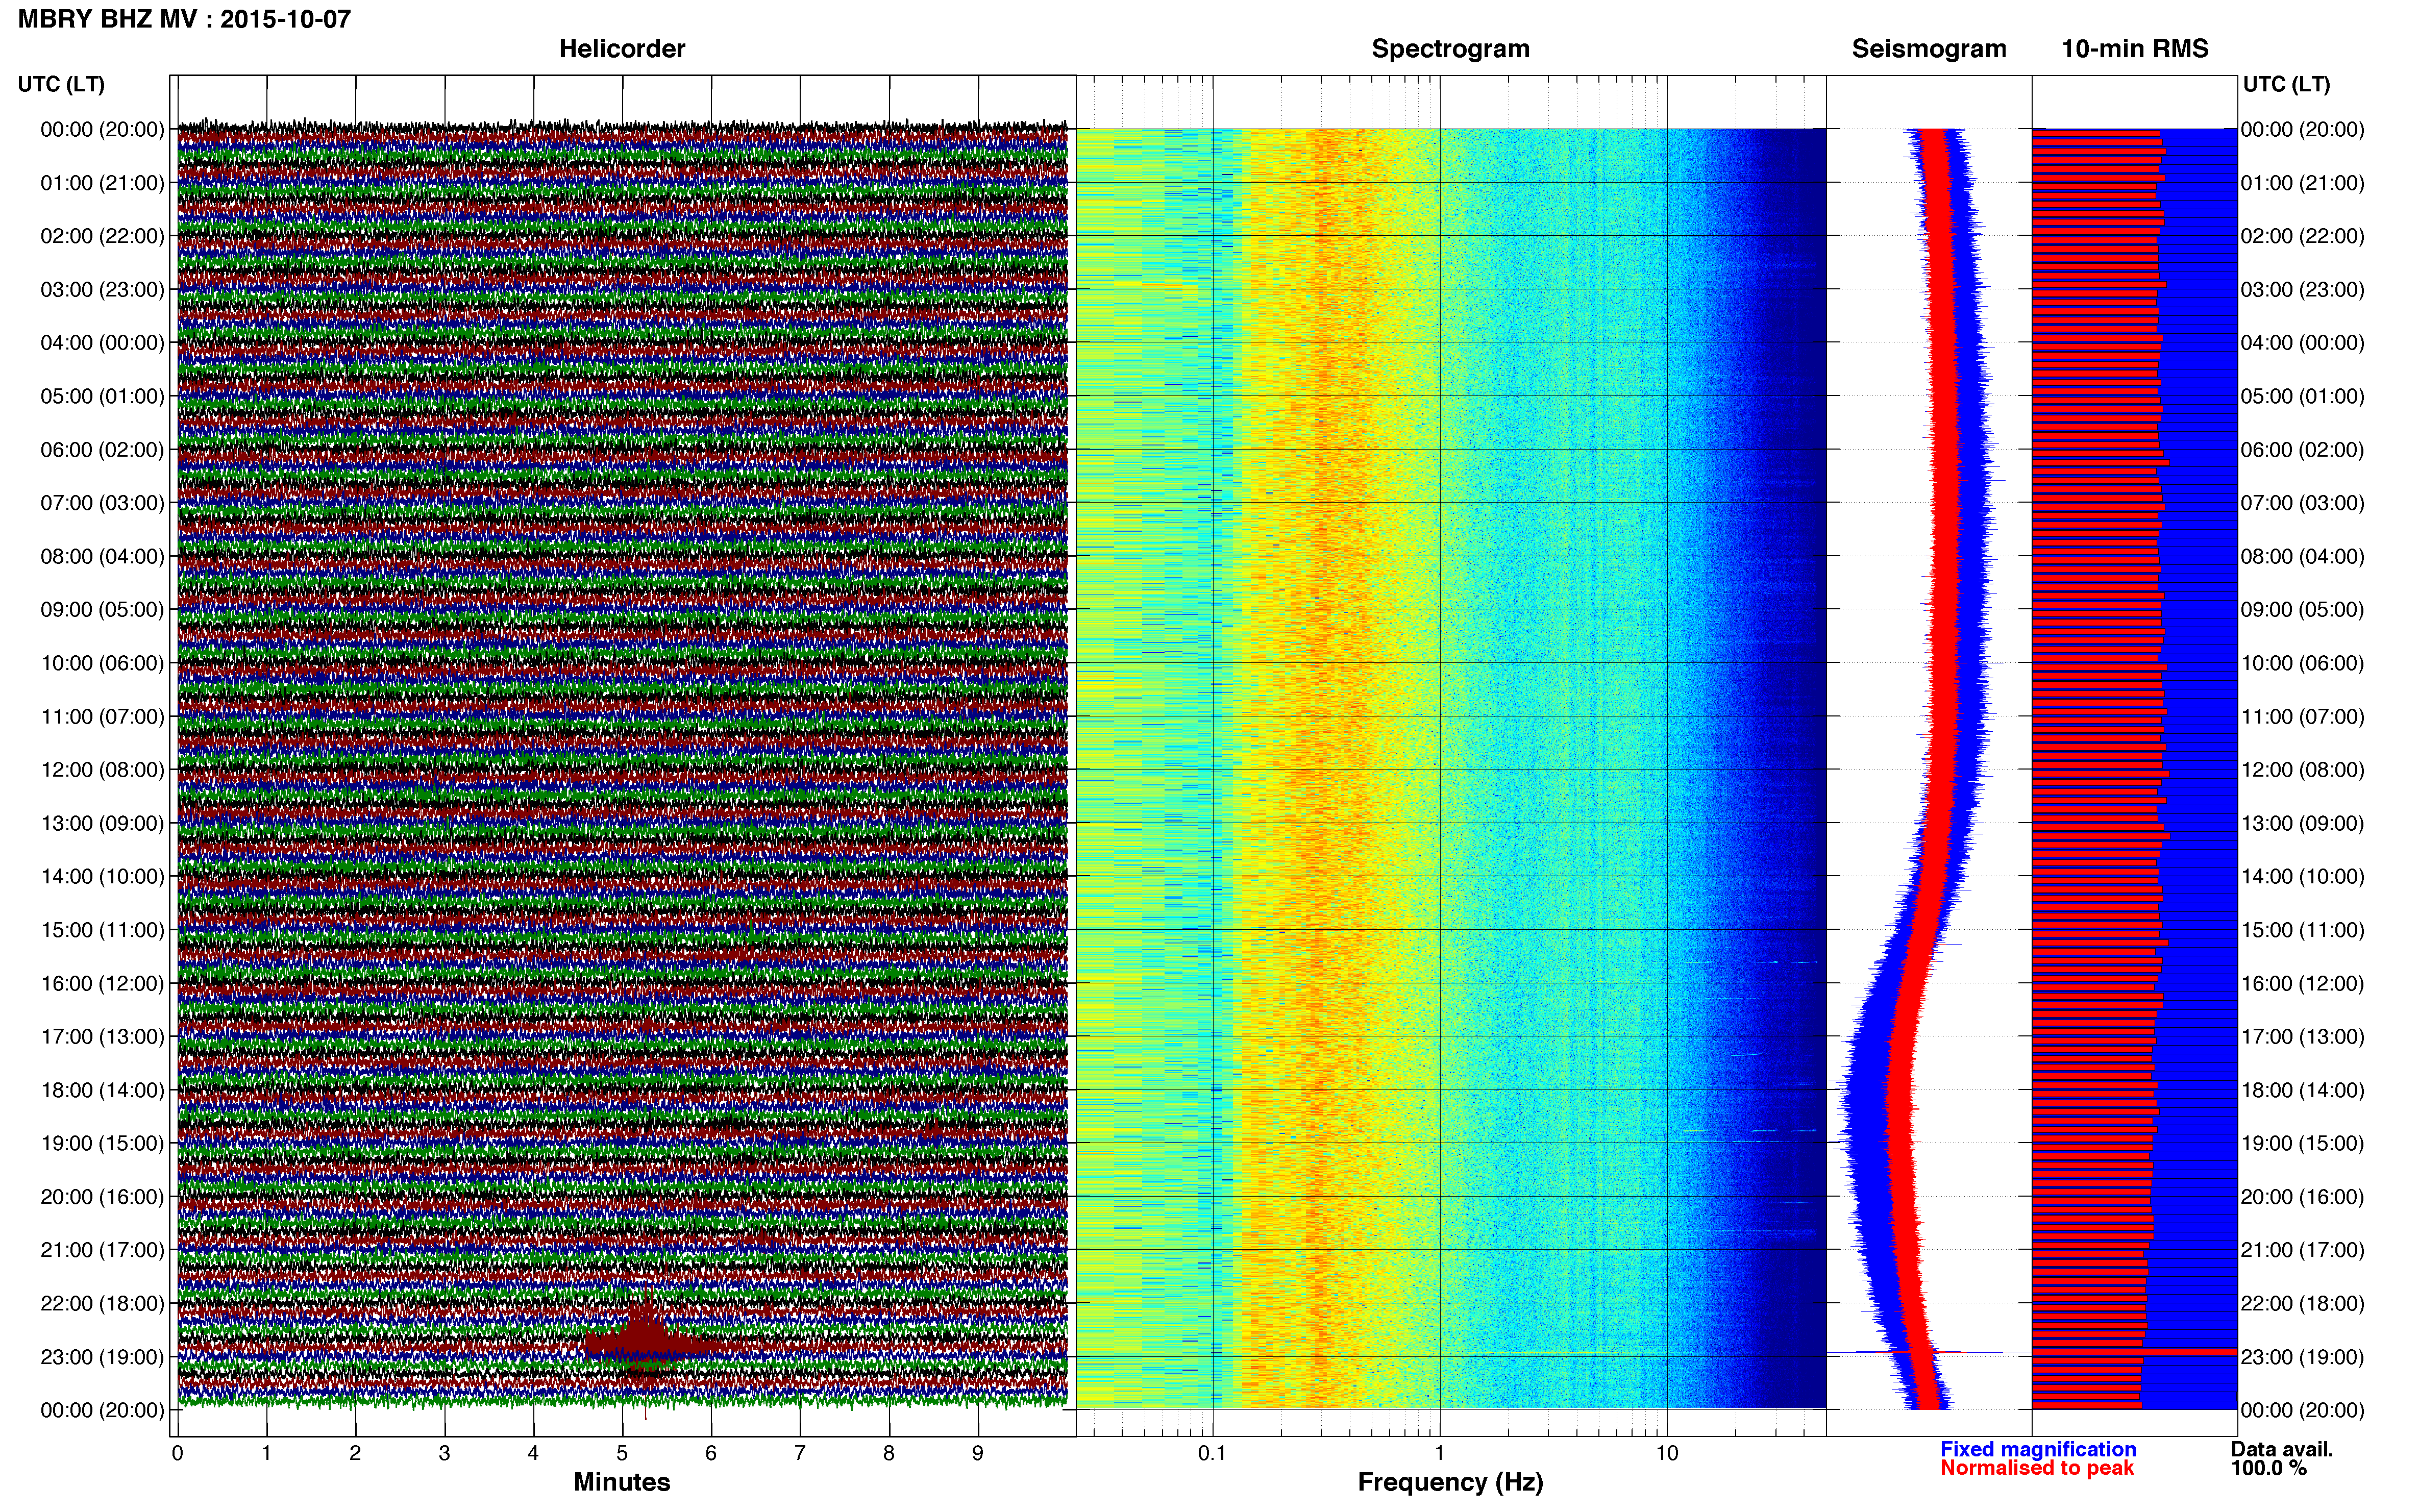Click '09:00 (05:00)' beside the RMS panel
The image size is (2419, 1512).
(x=2302, y=610)
